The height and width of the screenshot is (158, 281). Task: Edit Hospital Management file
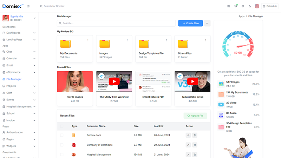(x=188, y=154)
